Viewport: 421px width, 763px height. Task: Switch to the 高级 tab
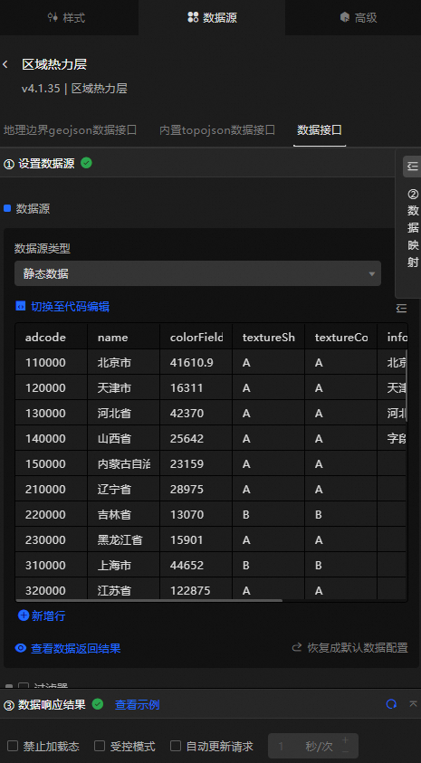point(353,17)
